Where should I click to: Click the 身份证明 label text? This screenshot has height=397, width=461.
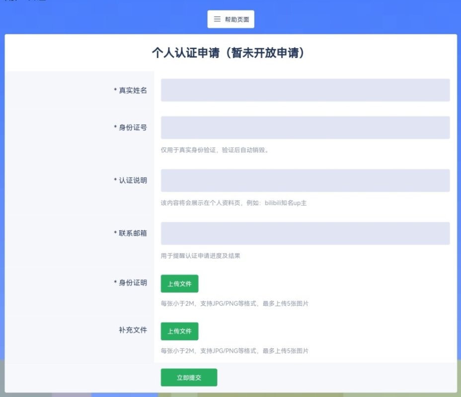[x=130, y=283]
